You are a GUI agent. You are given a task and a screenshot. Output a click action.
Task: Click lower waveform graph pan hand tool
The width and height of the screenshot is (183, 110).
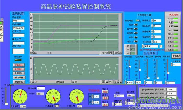pos(110,82)
